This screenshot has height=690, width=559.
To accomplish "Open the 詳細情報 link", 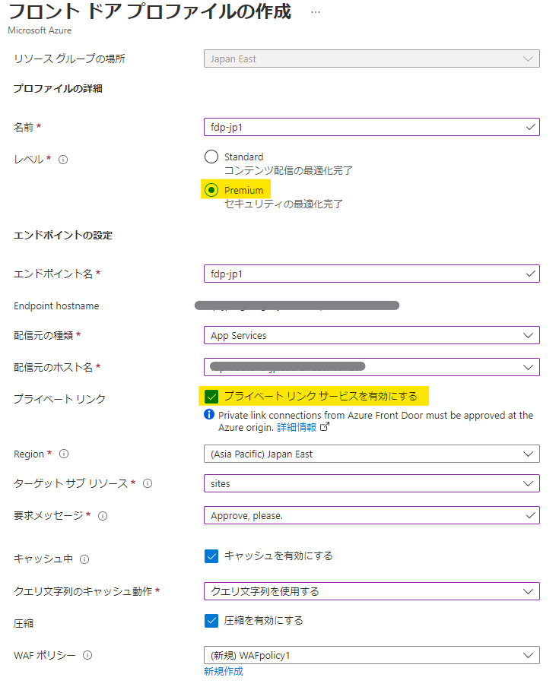I will (x=297, y=428).
